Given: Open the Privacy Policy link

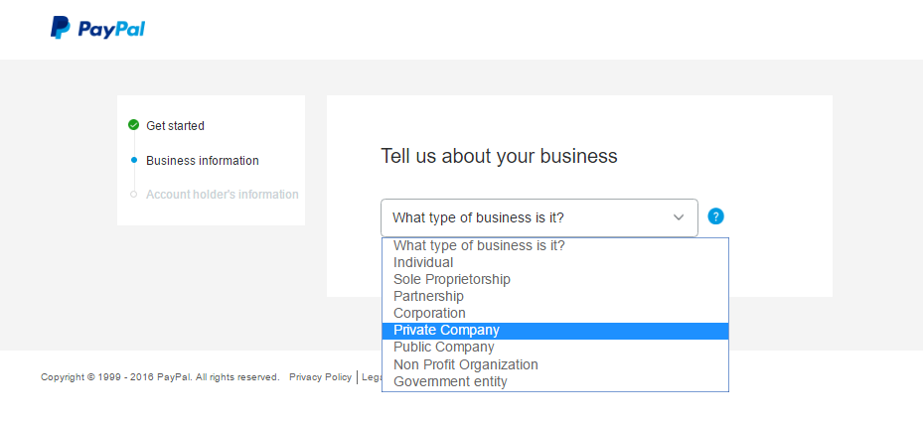Looking at the screenshot, I should coord(320,377).
